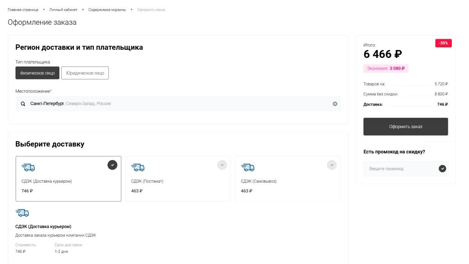This screenshot has height=264, width=469.
Task: Choose Физическое лицо payer type
Action: coord(38,73)
